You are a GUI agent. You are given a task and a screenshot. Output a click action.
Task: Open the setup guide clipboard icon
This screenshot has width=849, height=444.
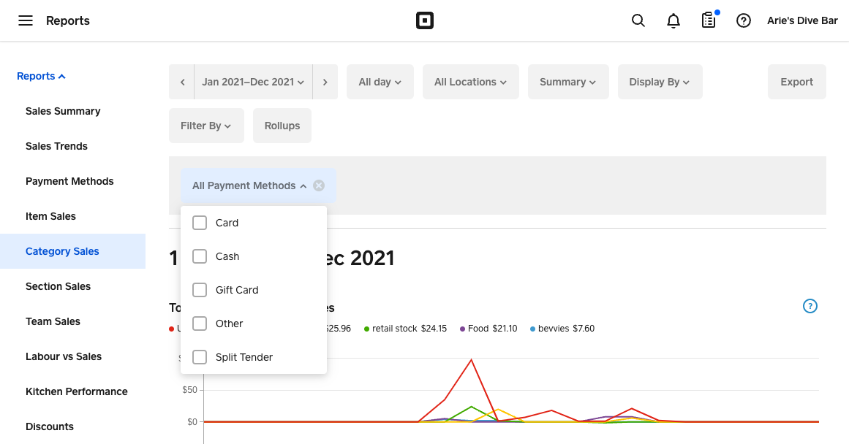[x=709, y=20]
